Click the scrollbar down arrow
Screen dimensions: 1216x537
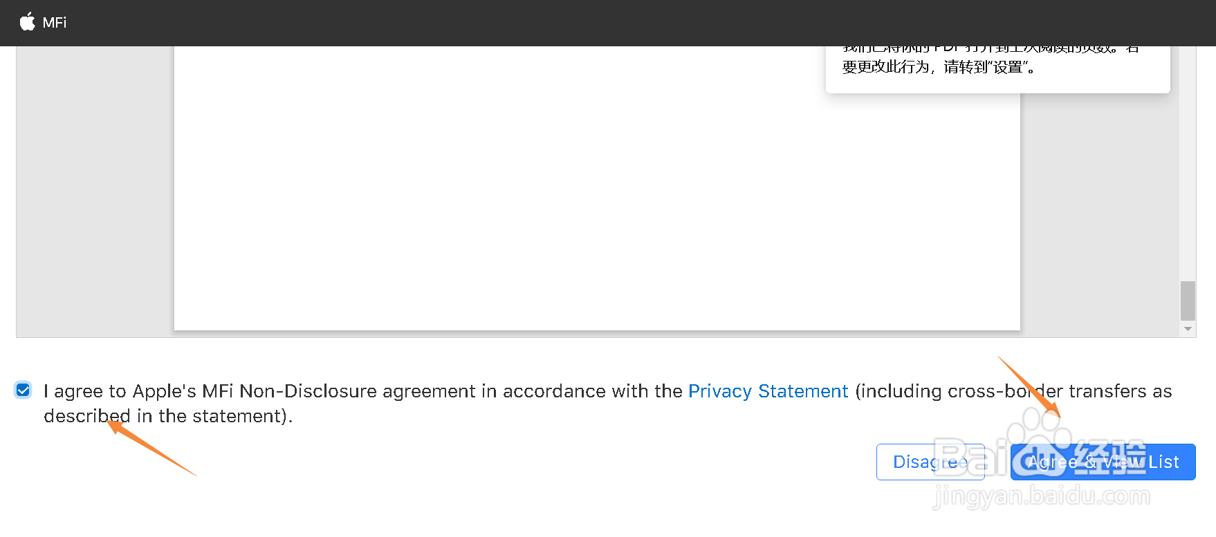pyautogui.click(x=1188, y=329)
